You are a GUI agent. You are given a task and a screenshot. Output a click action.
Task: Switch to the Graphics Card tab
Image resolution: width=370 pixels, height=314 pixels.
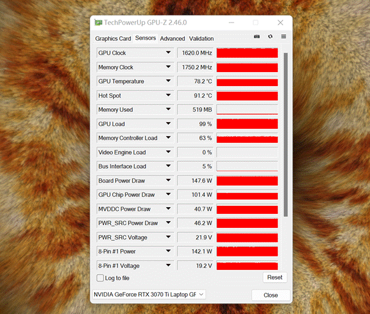click(113, 38)
